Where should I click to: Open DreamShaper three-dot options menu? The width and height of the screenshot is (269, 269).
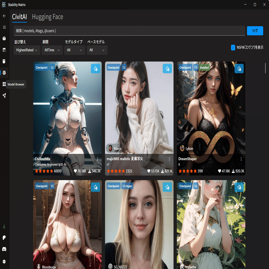[x=241, y=159]
